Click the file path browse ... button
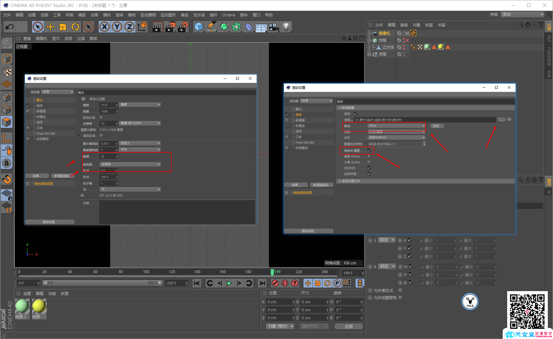Screen dimensions: 553x339 [x=502, y=119]
